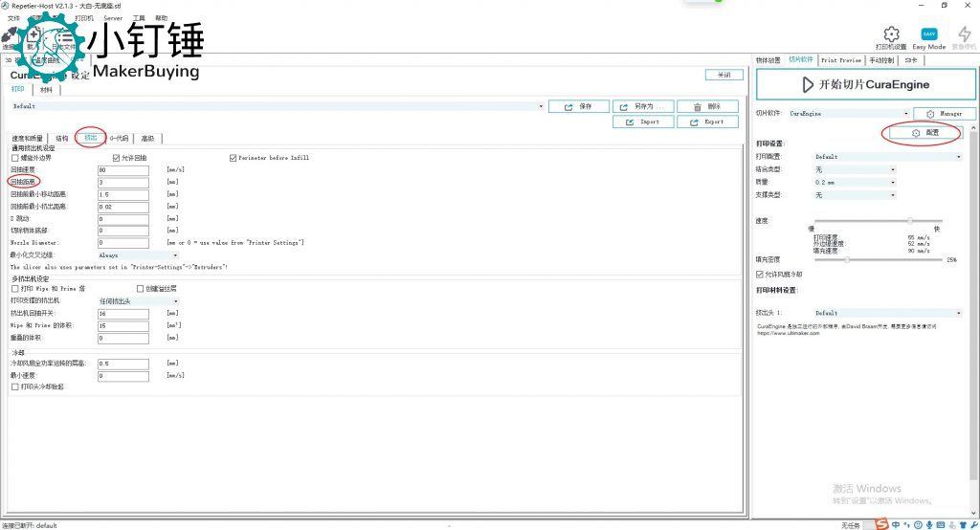Click the 冷却风扇全功率运转的层高 input field
The width and height of the screenshot is (980, 530).
[123, 364]
